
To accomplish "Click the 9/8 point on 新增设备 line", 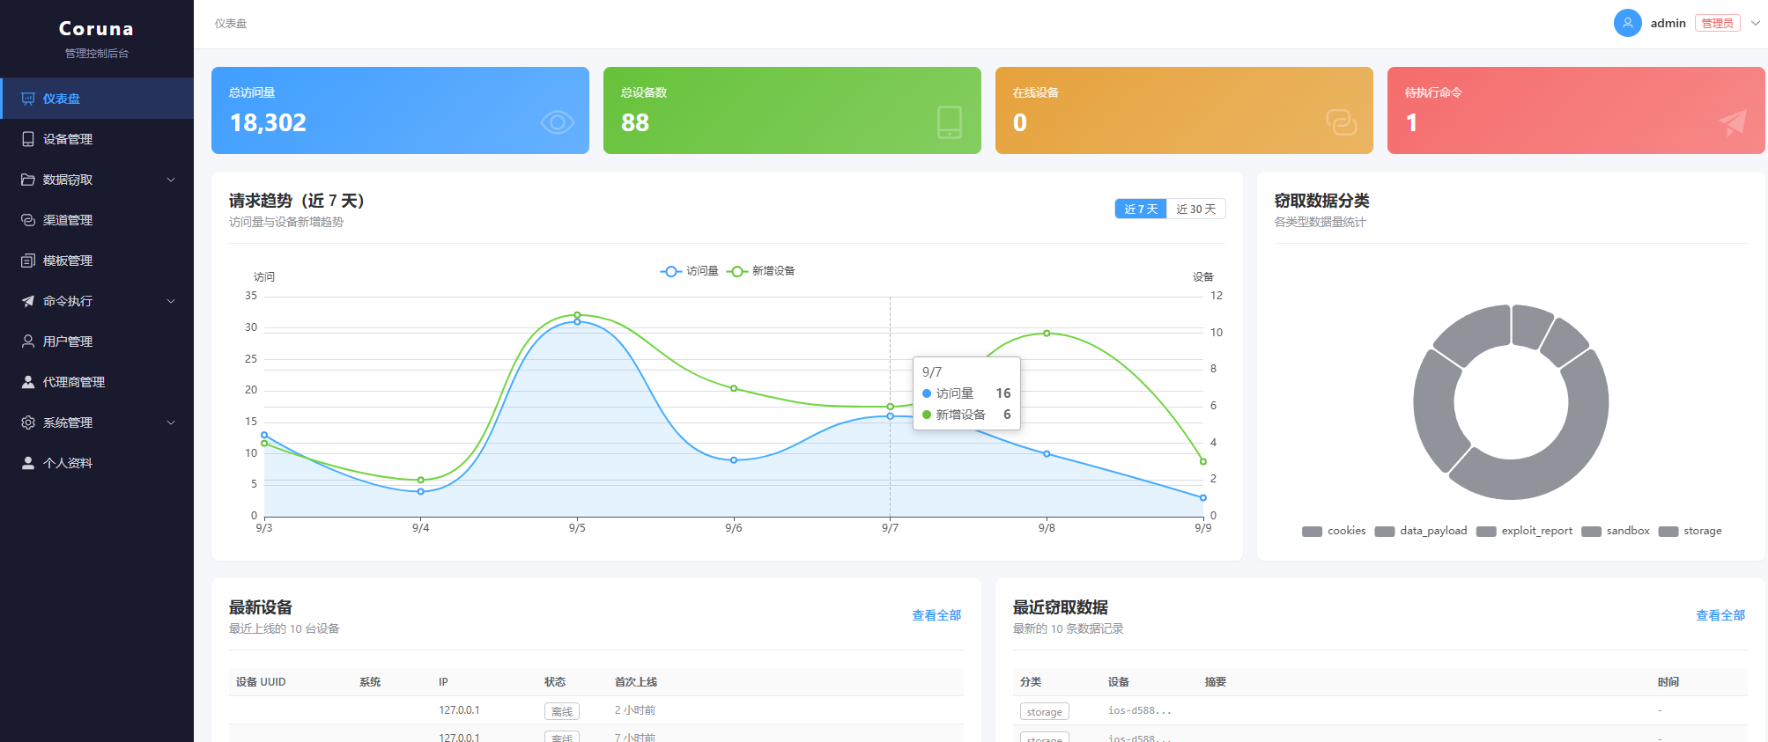I will tap(1047, 334).
